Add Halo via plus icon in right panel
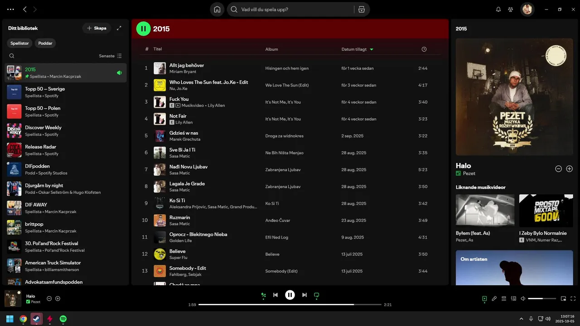Viewport: 580px width, 326px height. click(x=570, y=168)
